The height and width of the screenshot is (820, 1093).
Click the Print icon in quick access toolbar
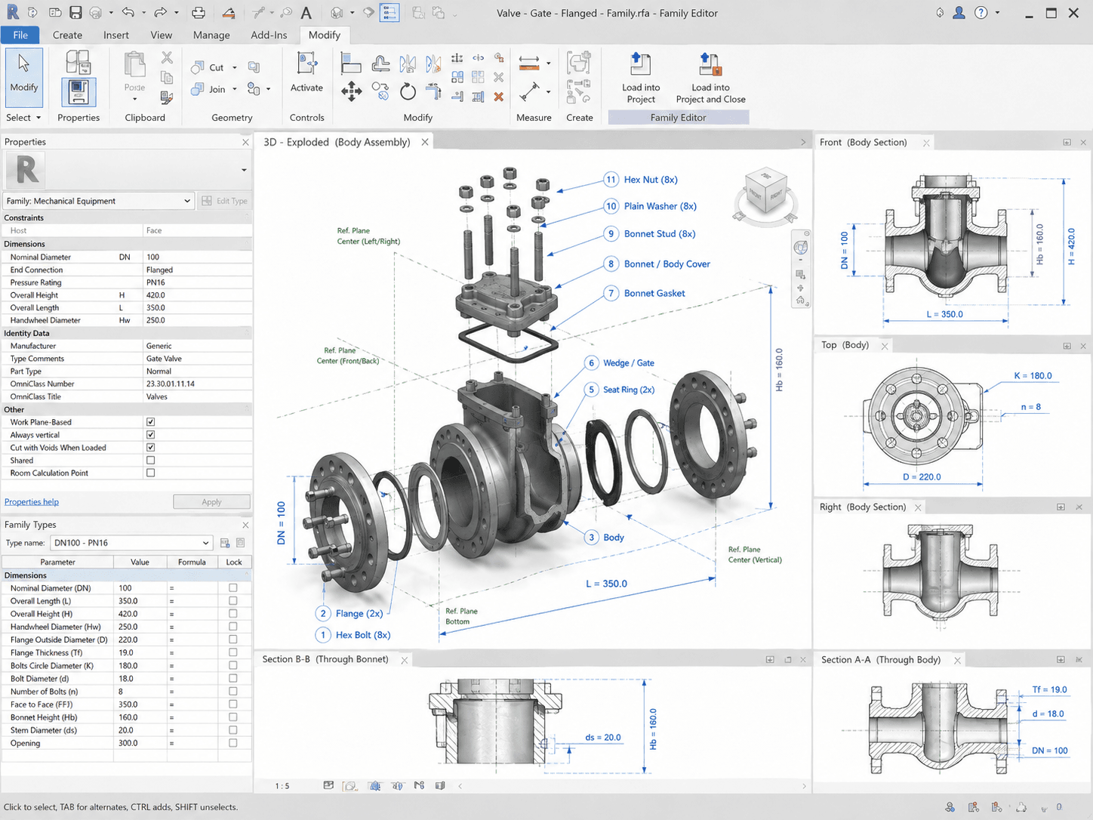tap(198, 13)
